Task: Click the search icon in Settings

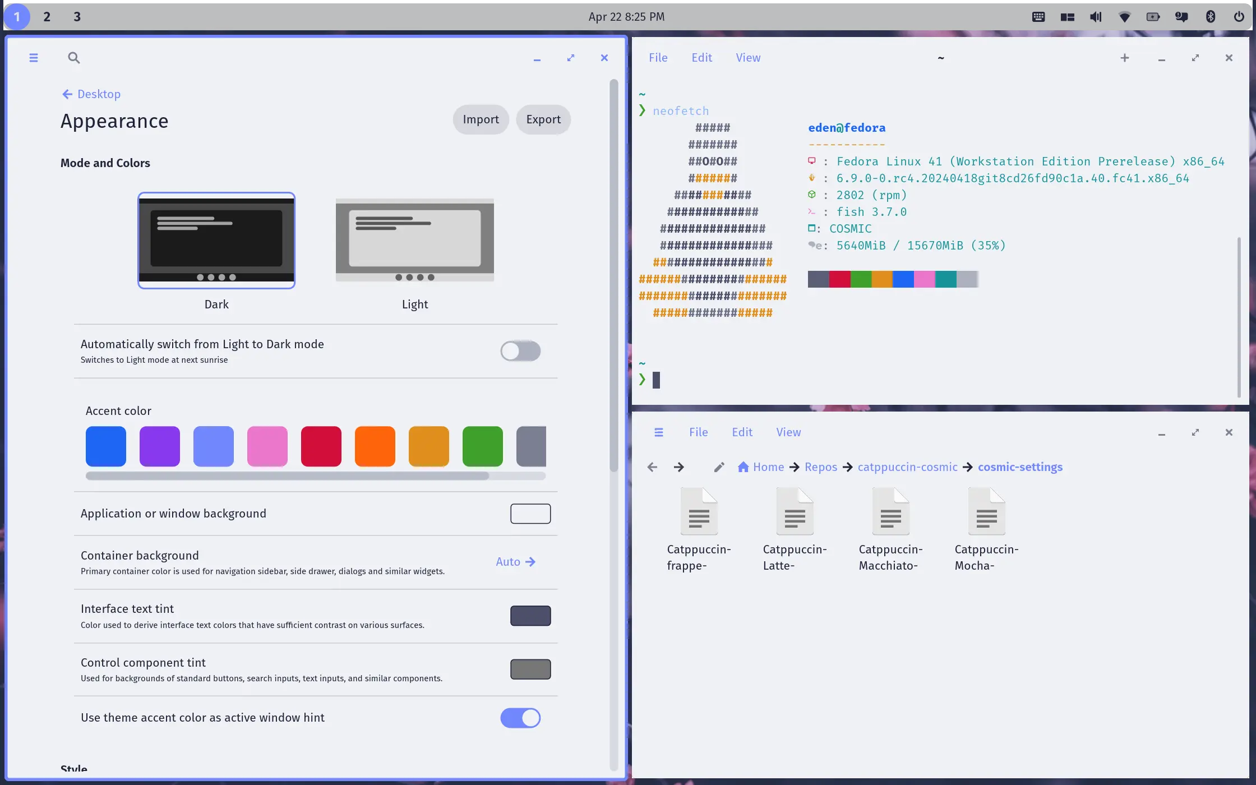Action: coord(73,58)
